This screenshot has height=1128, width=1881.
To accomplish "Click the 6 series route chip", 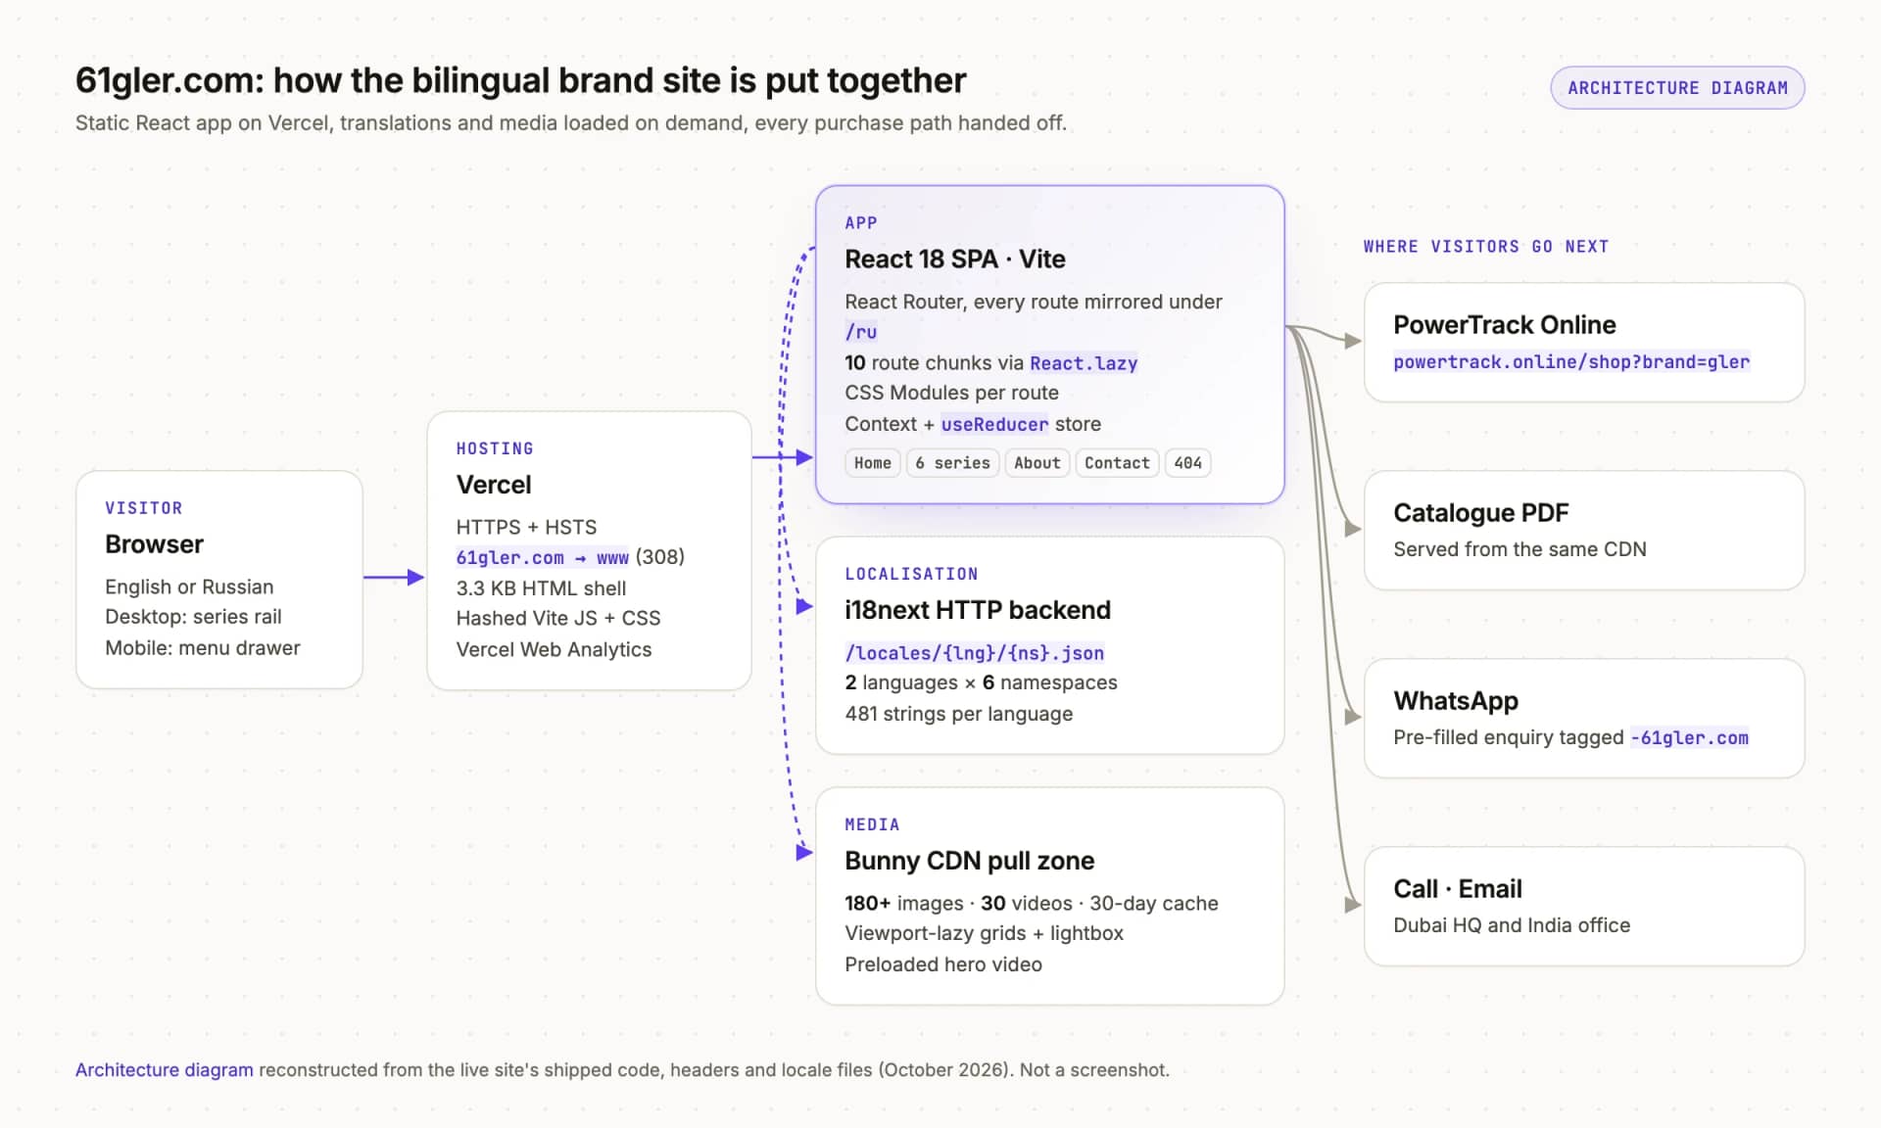I will pos(952,463).
